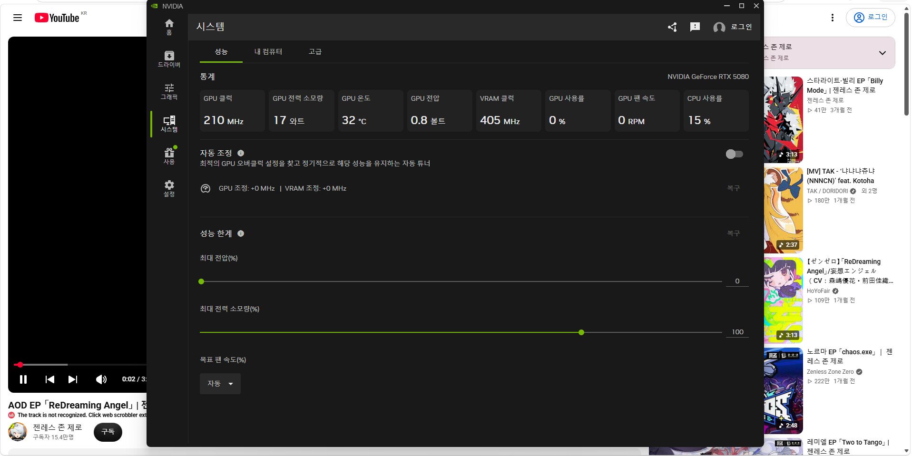Pause the YouTube video
Screen dimensions: 912x456
click(x=23, y=379)
